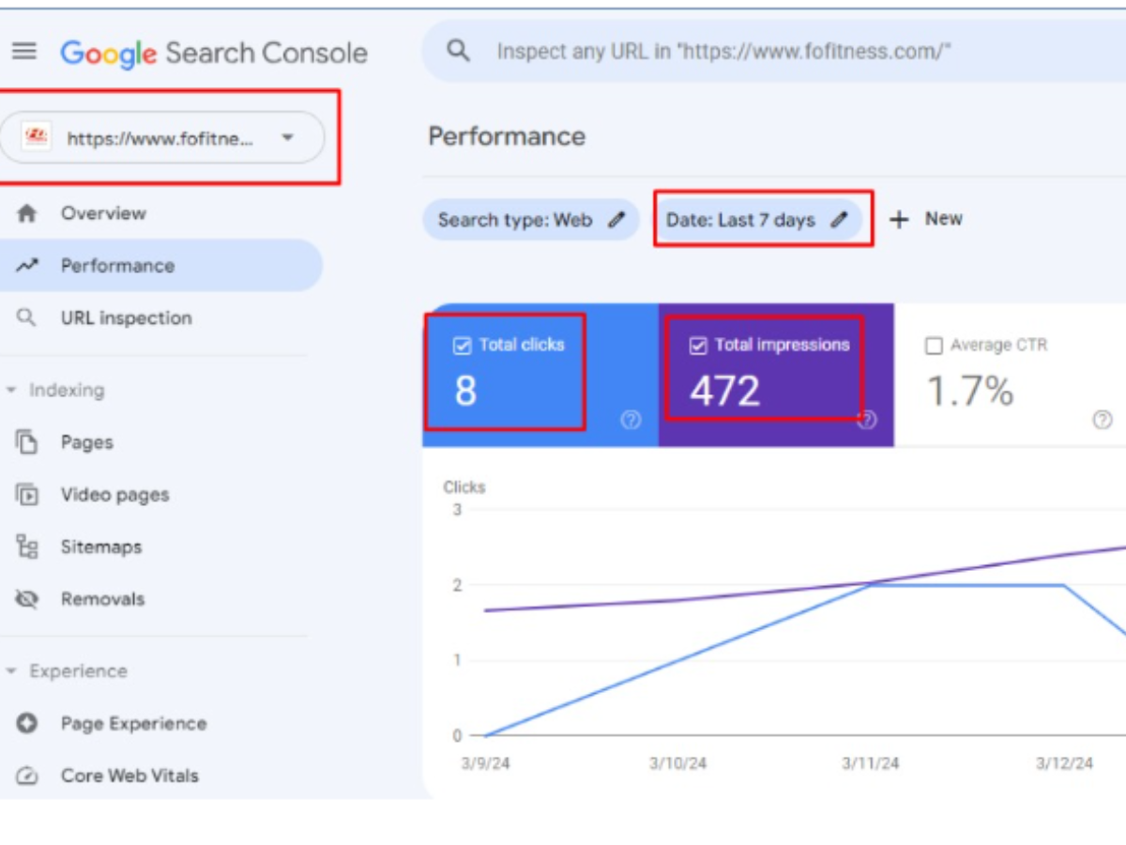Image resolution: width=1126 pixels, height=845 pixels.
Task: Click the help icon on Average CTR card
Action: pyautogui.click(x=1103, y=420)
